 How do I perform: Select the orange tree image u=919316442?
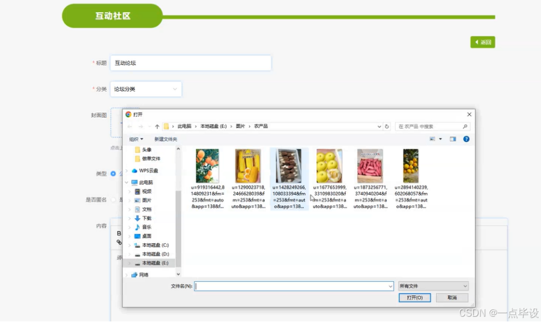207,178
